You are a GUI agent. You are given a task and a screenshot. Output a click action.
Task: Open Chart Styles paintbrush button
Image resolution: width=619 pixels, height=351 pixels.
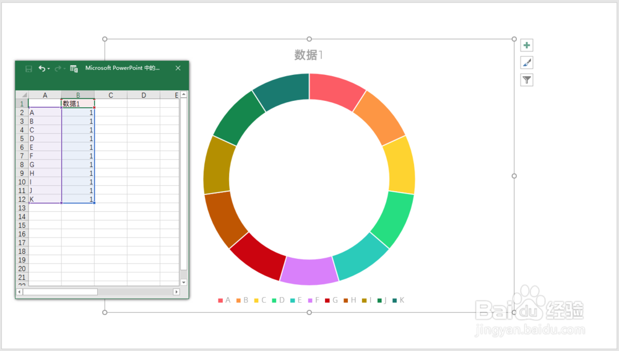coord(527,63)
